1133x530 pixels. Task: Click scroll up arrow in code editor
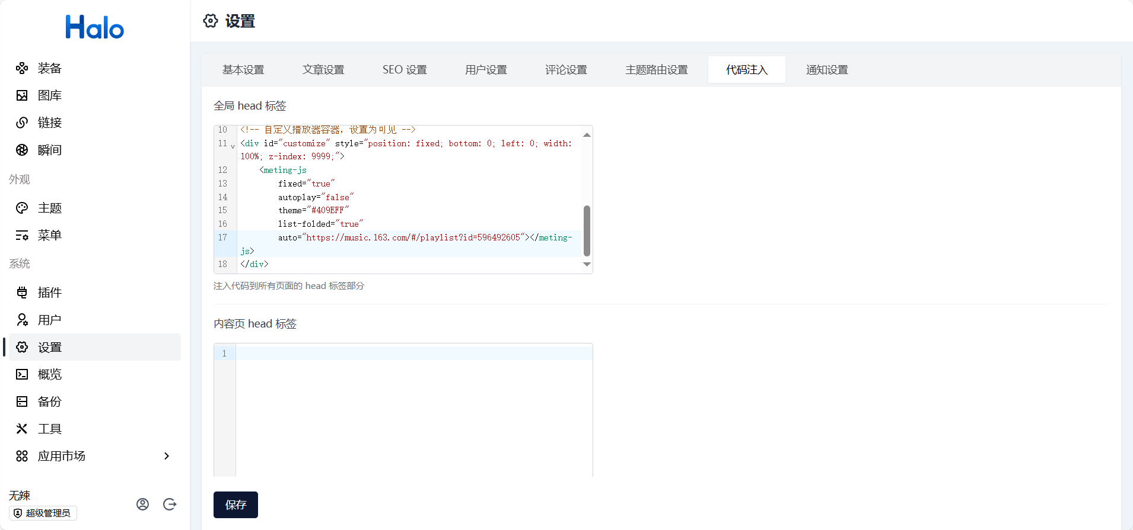[x=587, y=135]
